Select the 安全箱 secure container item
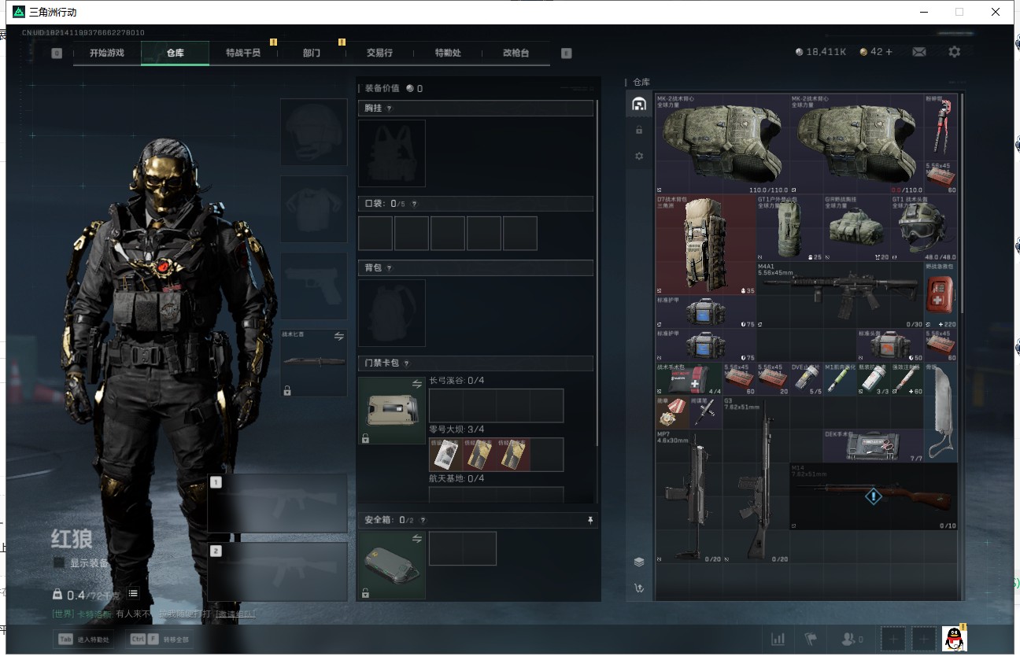1020x660 pixels. (392, 566)
